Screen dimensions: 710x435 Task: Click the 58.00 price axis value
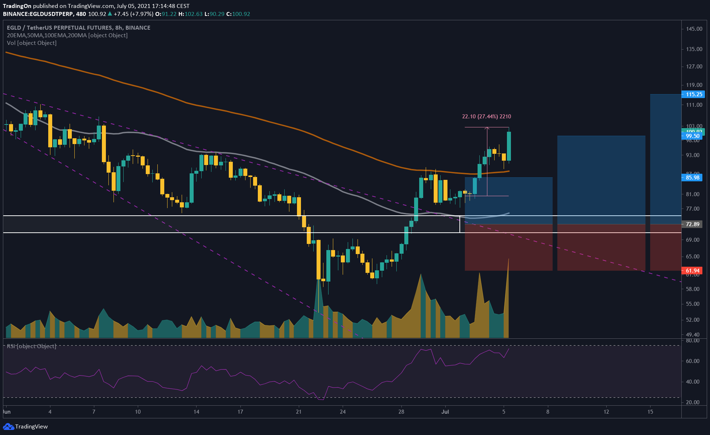[x=693, y=289]
